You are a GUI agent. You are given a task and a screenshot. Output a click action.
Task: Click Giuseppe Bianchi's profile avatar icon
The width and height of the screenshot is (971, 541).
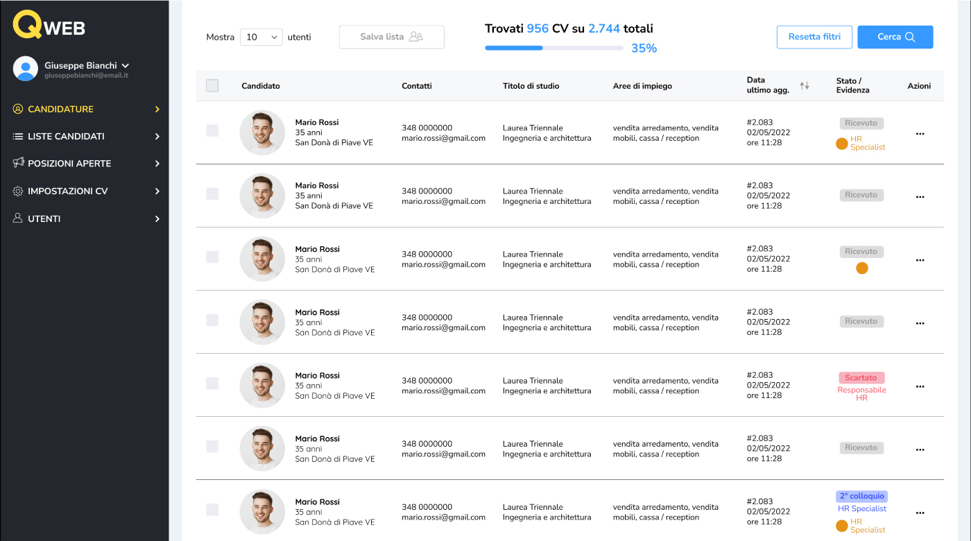point(26,69)
